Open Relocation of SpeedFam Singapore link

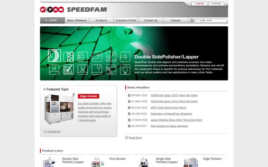tap(171, 114)
